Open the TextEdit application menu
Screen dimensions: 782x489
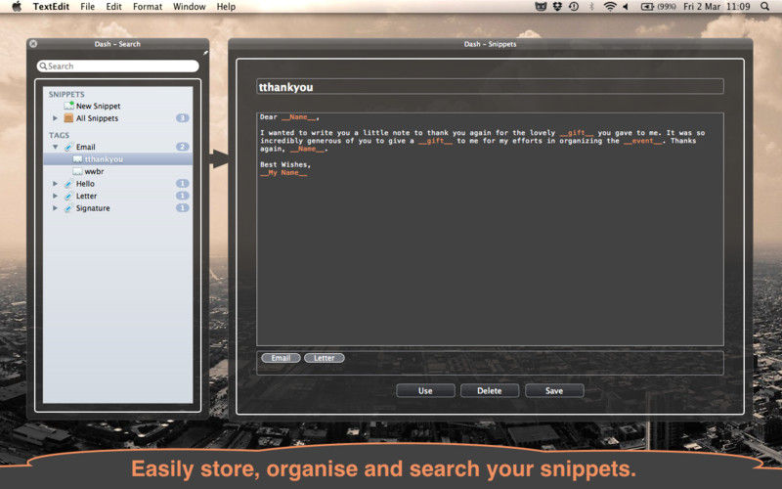click(51, 7)
